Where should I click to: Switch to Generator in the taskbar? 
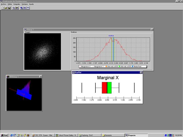(x=113, y=135)
